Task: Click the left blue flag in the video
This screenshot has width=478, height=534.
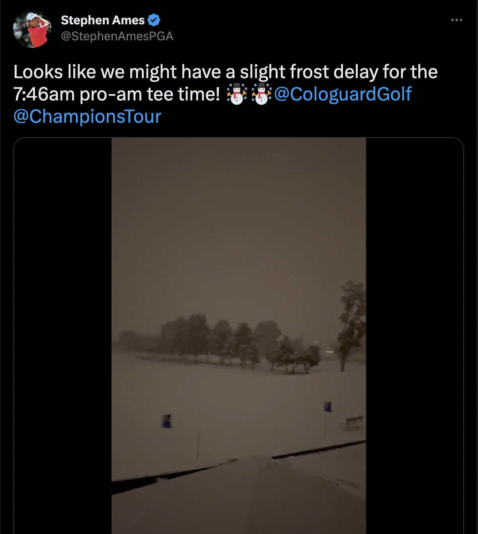Action: tap(167, 421)
